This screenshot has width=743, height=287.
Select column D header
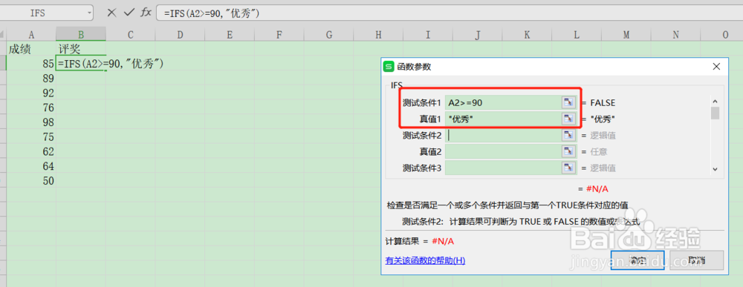point(180,34)
